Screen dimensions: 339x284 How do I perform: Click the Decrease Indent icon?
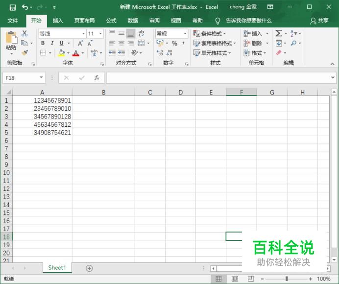pyautogui.click(x=112, y=53)
